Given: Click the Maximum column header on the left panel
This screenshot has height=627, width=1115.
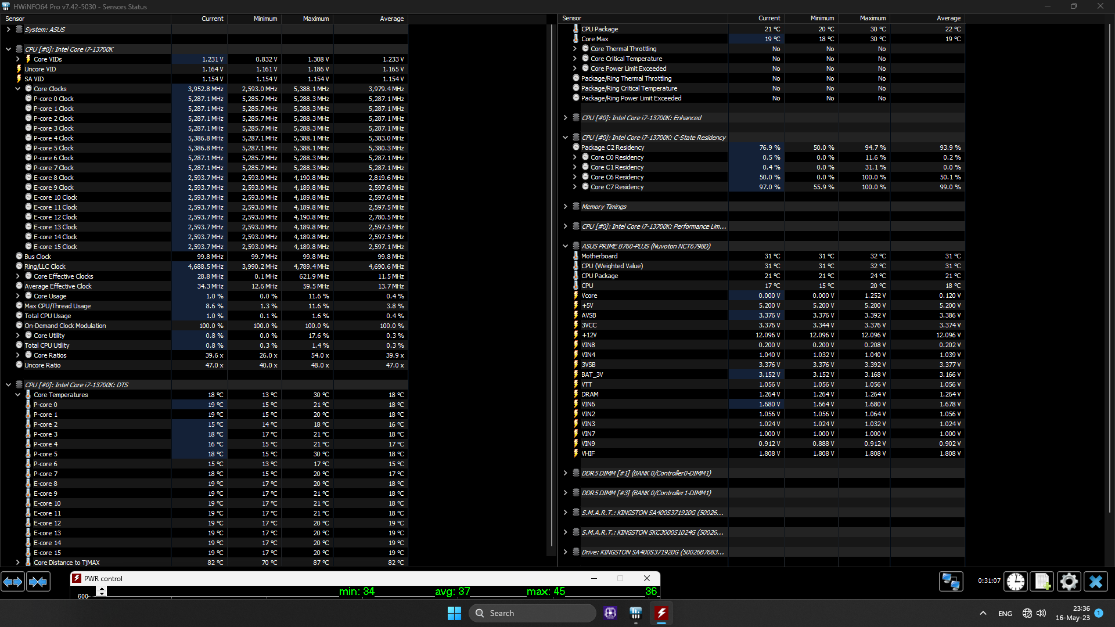Looking at the screenshot, I should pos(315,19).
